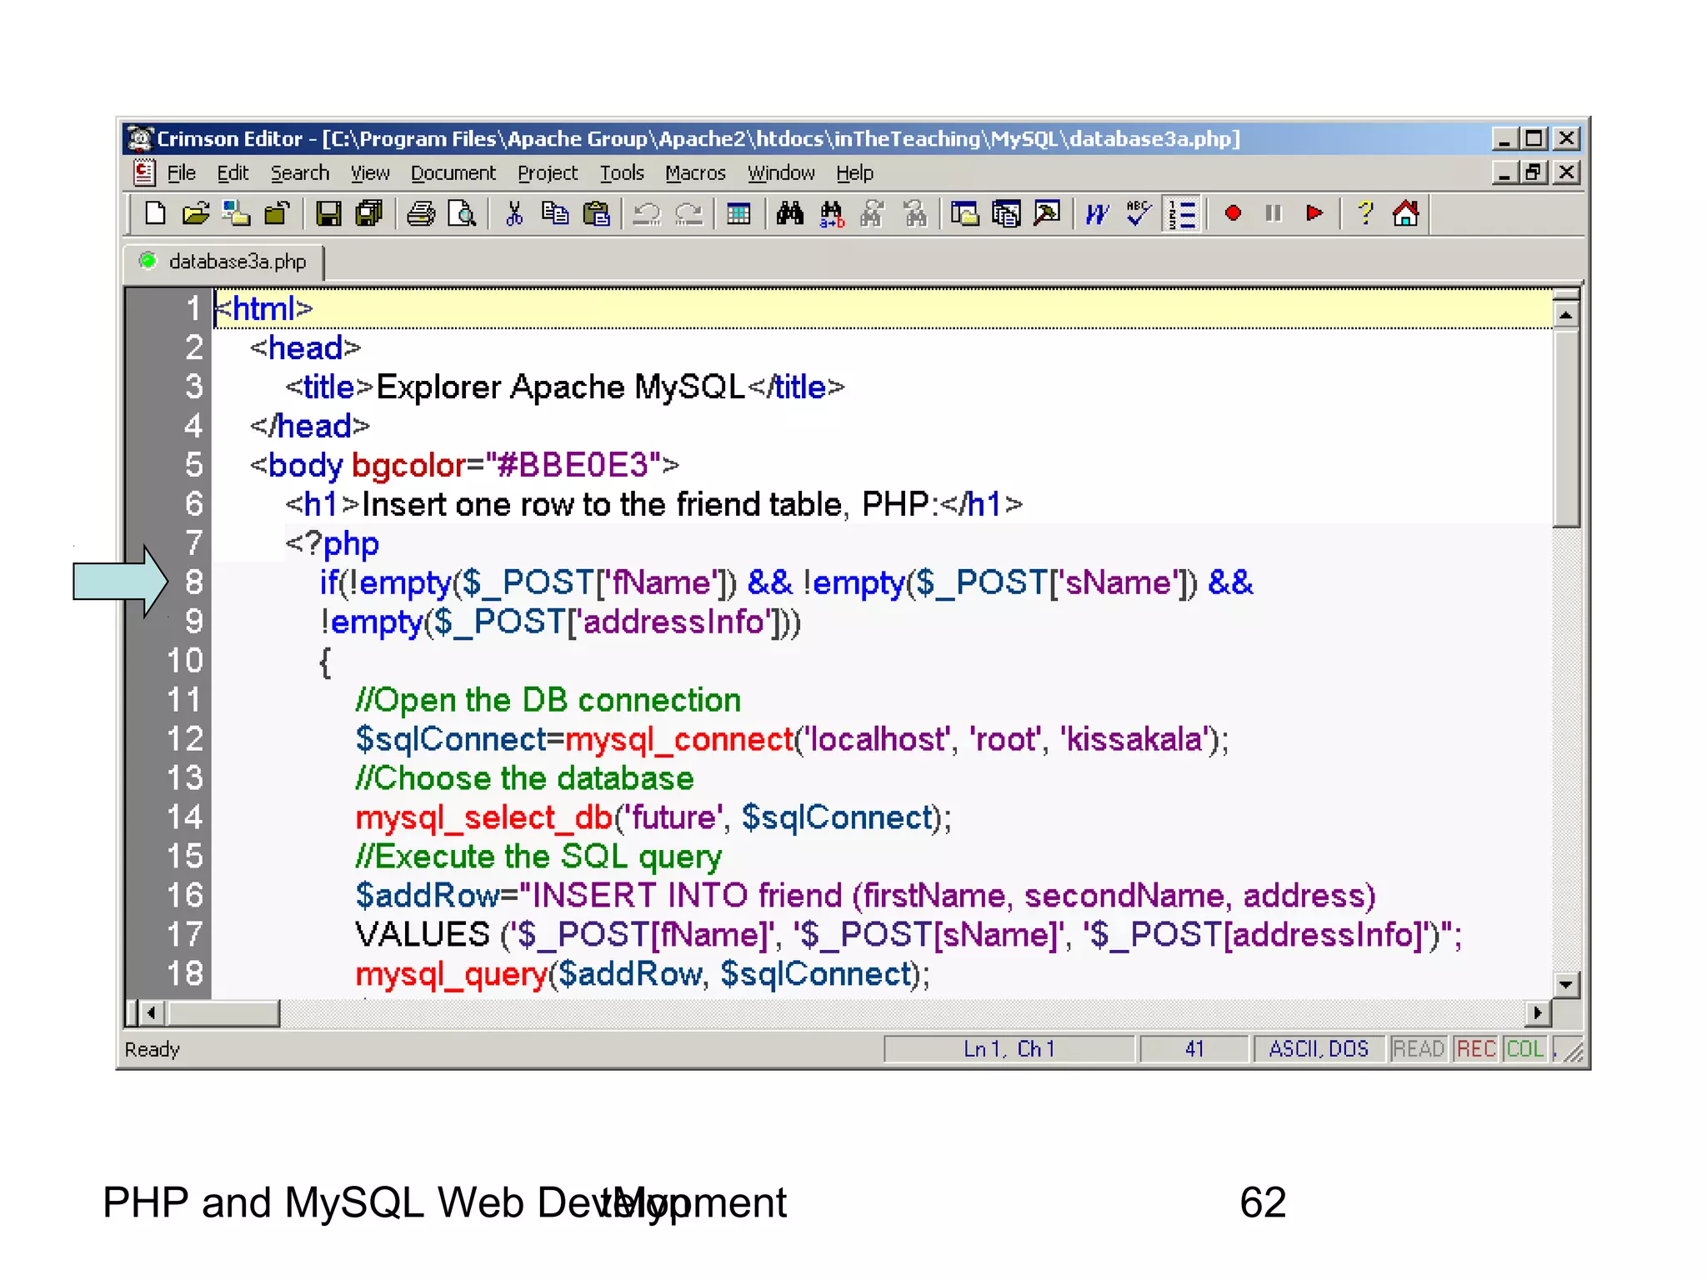Open the View menu
Screen dimensions: 1707x1280
point(370,173)
